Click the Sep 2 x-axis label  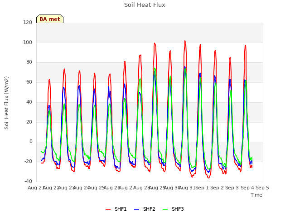point(217,188)
